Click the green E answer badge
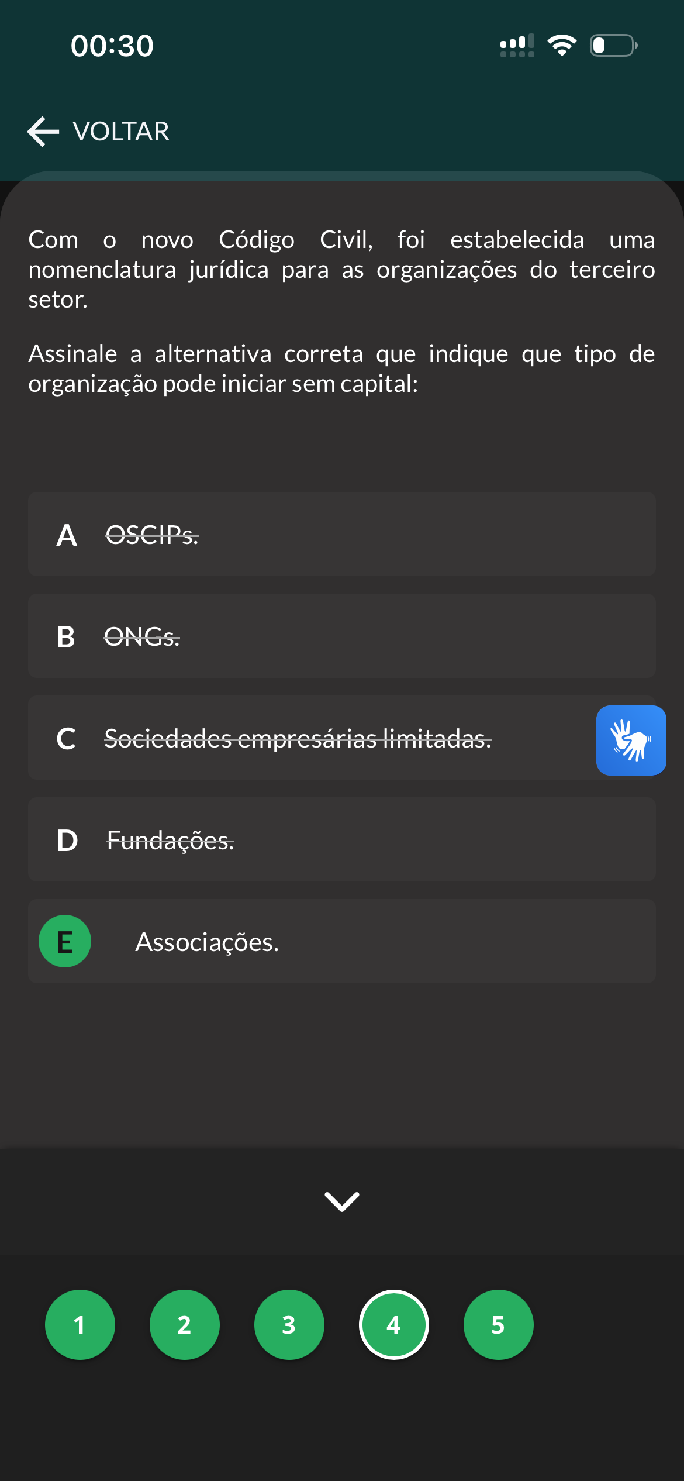 [65, 941]
